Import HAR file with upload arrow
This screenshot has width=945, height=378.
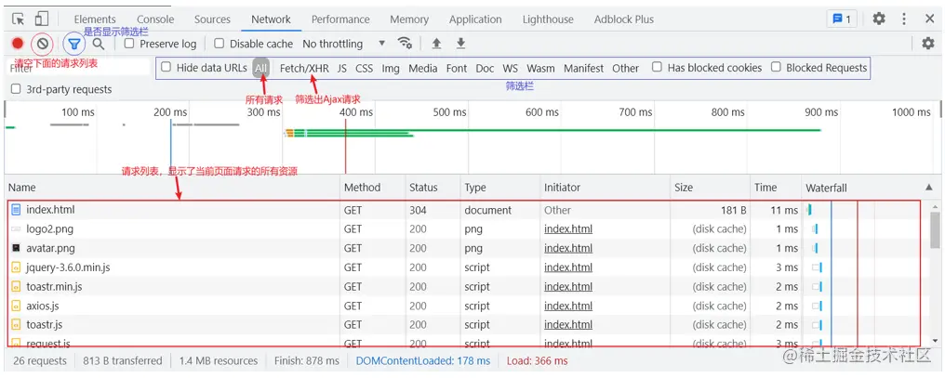436,44
